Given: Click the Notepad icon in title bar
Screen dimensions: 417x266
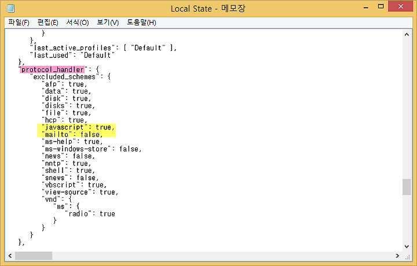Looking at the screenshot, I should coord(10,8).
